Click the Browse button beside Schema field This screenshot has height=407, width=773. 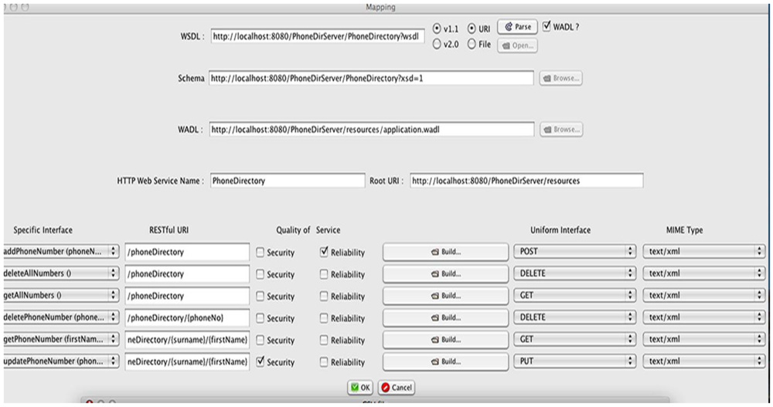point(561,79)
